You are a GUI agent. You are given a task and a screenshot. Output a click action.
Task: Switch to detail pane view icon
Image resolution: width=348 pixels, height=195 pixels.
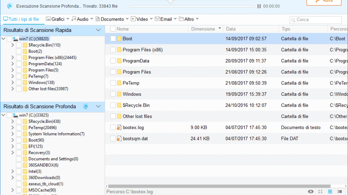tap(340, 191)
